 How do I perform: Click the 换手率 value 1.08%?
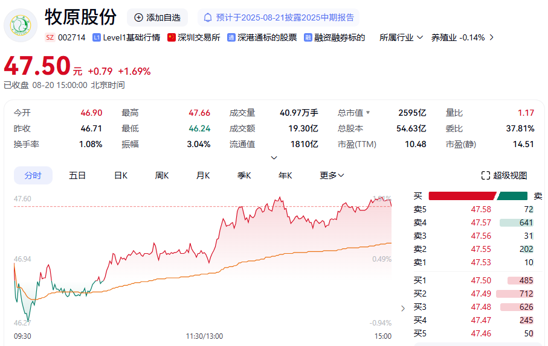tap(91, 144)
